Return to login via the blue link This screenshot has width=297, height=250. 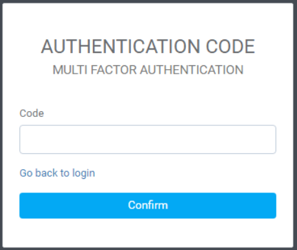pyautogui.click(x=57, y=173)
